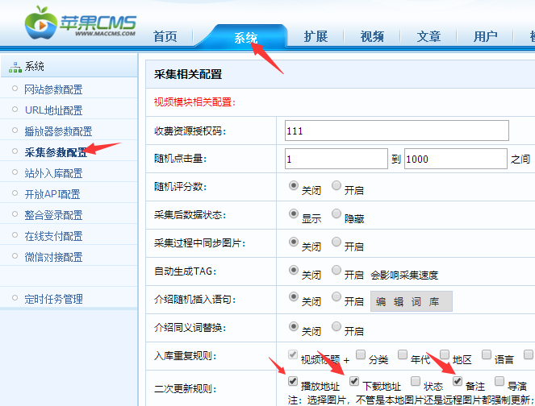Go to the 文章 tab
Image resolution: width=535 pixels, height=406 pixels.
tap(428, 36)
